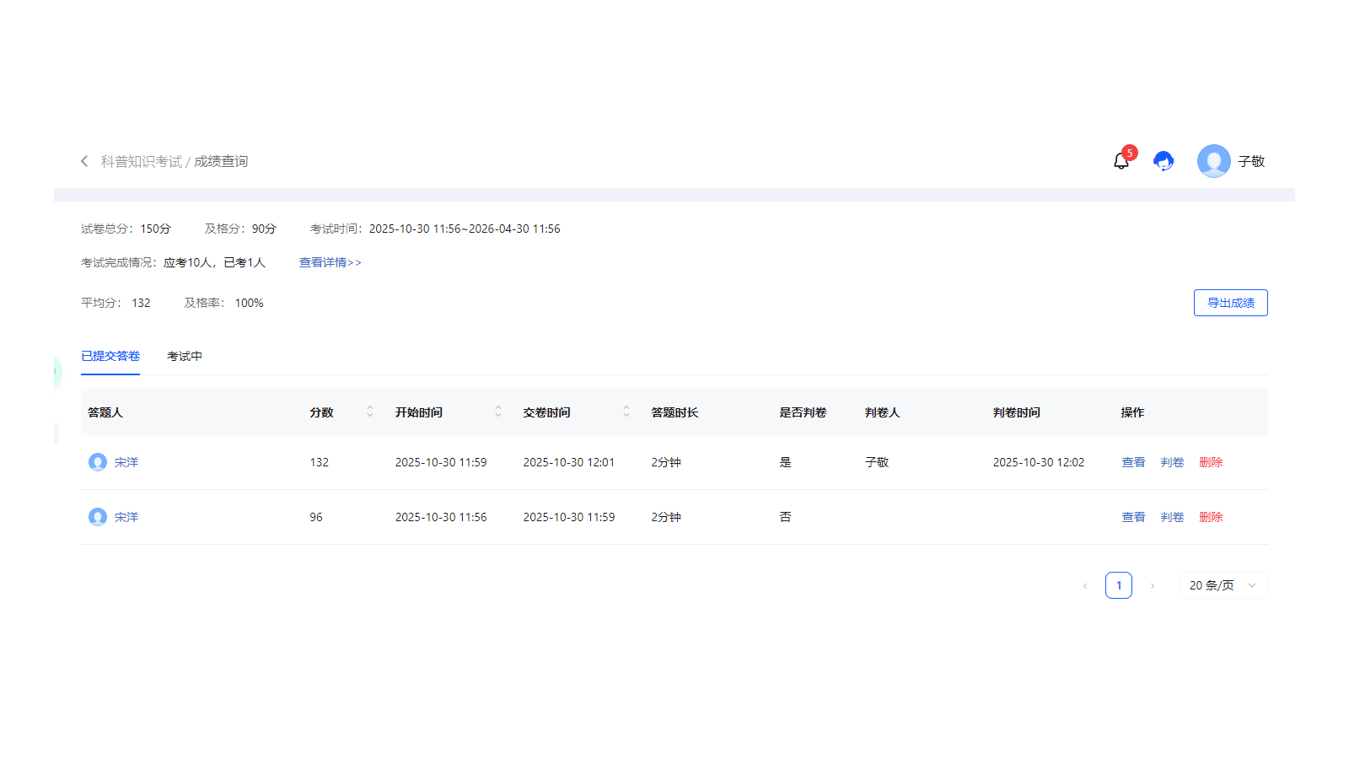The image size is (1349, 759).
Task: Click the customer service headset icon
Action: 1164,161
